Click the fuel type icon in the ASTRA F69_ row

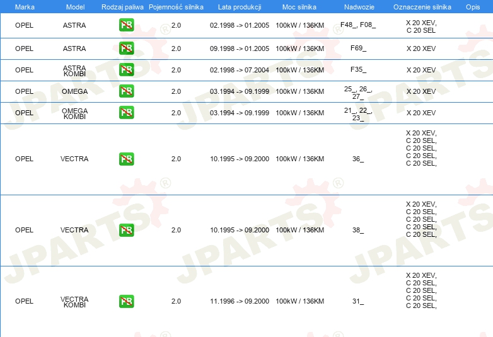(126, 49)
